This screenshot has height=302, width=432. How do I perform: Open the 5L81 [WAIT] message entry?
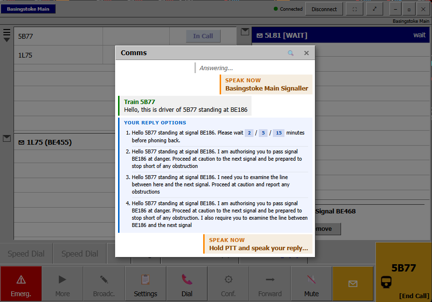341,35
